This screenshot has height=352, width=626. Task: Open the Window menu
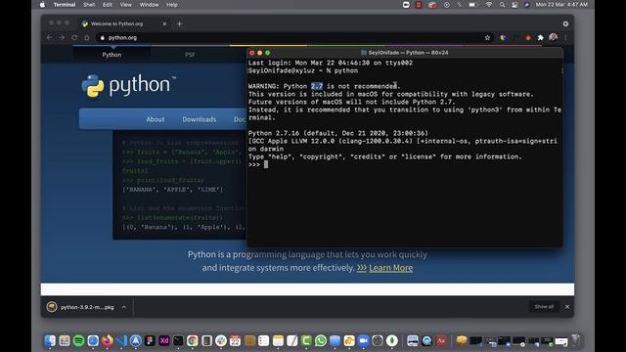pos(149,5)
